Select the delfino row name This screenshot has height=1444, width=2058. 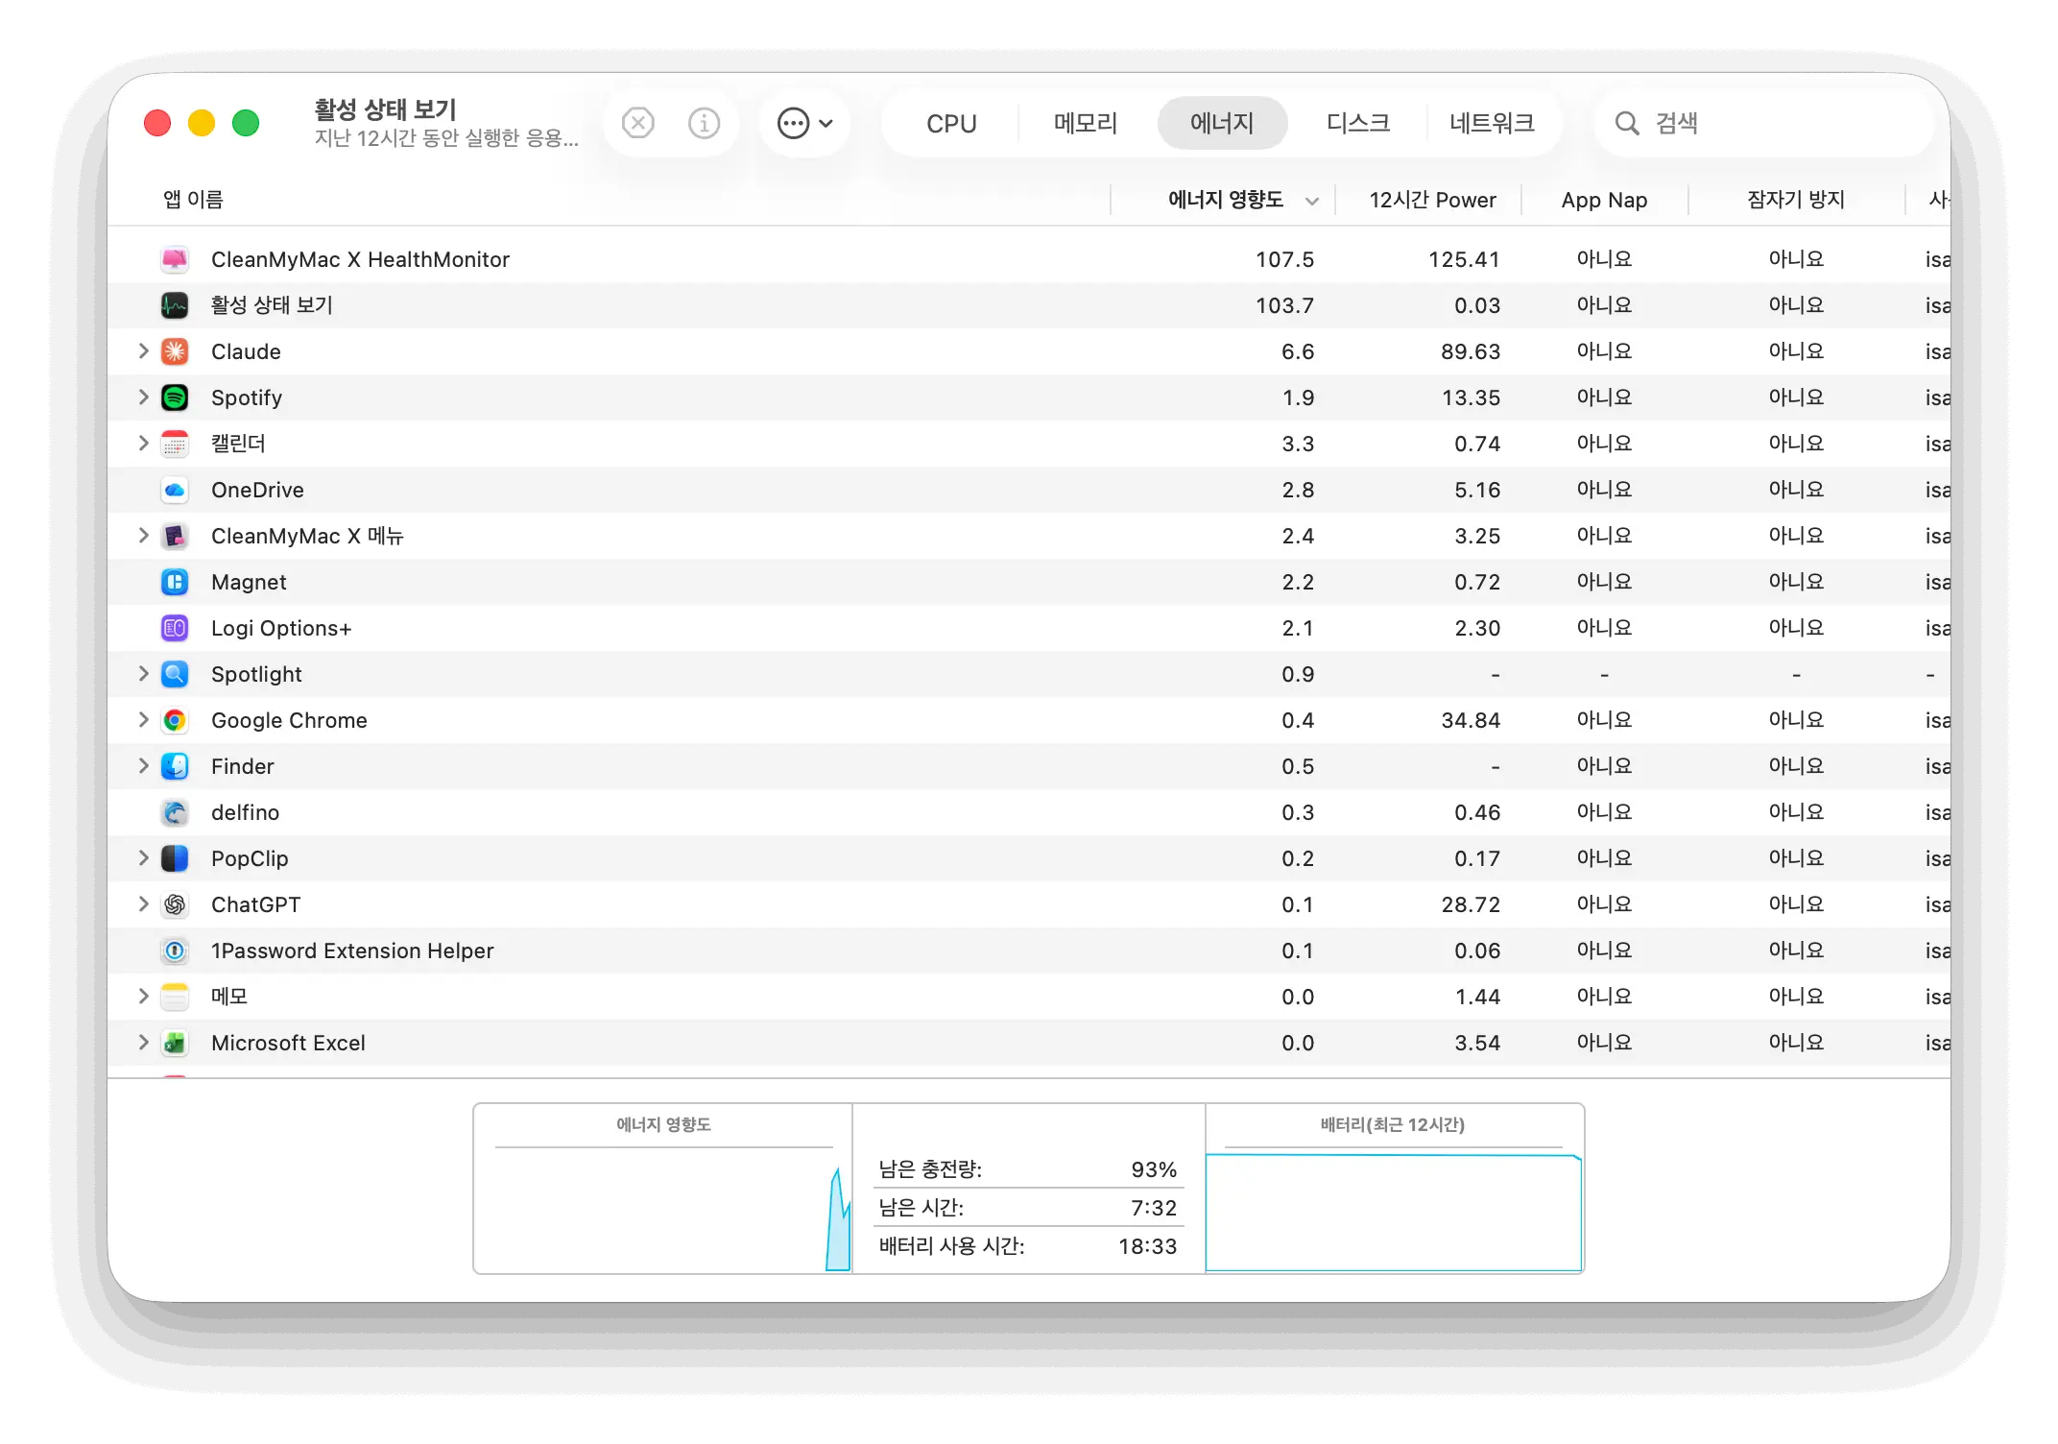(245, 812)
